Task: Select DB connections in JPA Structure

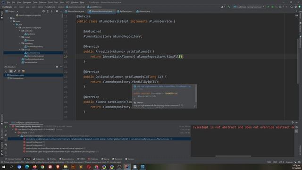Action: (x=16, y=78)
